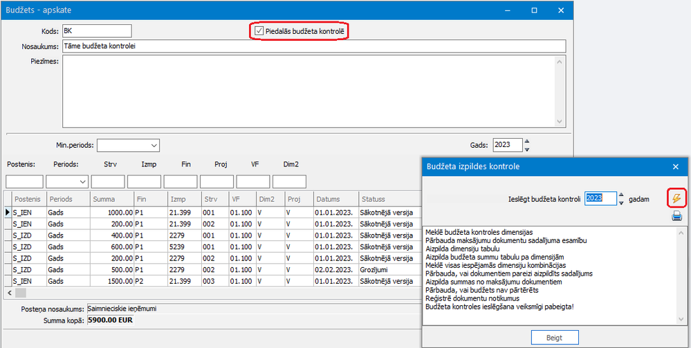Click the Posteņa nosaukums field
This screenshot has width=691, height=348.
pos(253,309)
